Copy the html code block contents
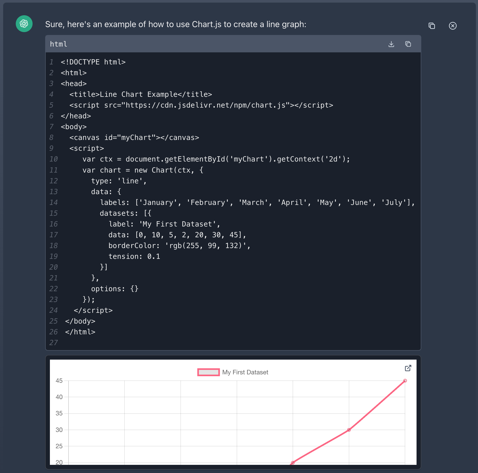This screenshot has height=473, width=478. coord(408,44)
